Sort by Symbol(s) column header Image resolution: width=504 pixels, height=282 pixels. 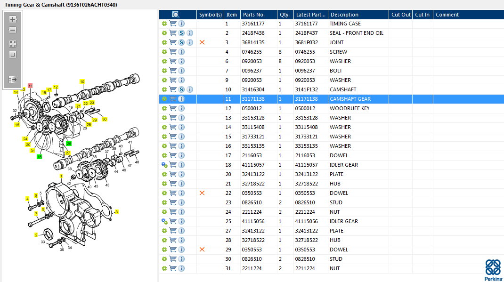[210, 15]
